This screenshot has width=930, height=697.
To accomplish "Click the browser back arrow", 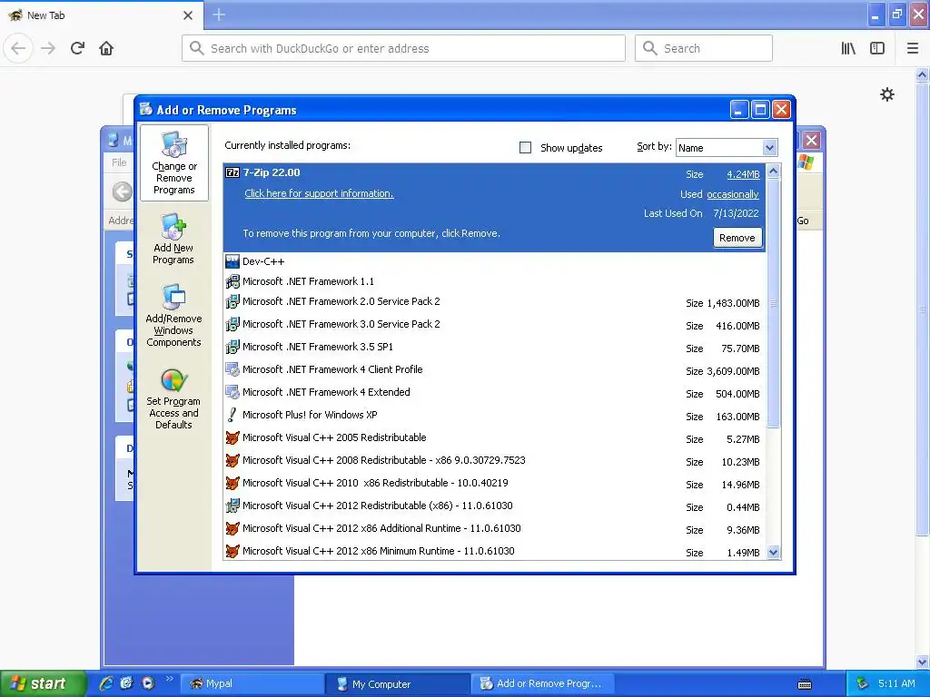I will [18, 48].
